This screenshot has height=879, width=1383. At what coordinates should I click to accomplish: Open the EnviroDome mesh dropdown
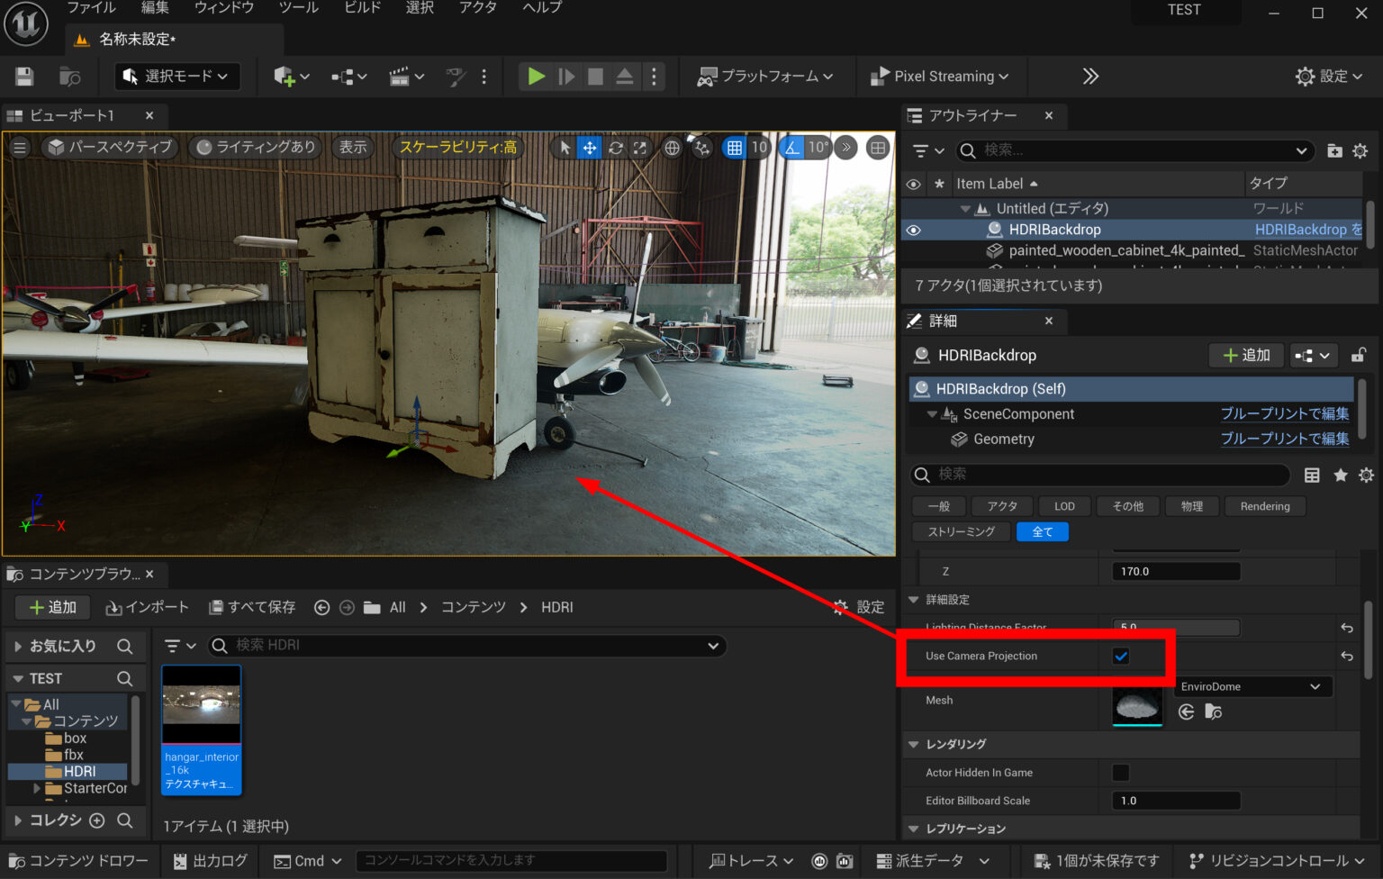[1252, 686]
